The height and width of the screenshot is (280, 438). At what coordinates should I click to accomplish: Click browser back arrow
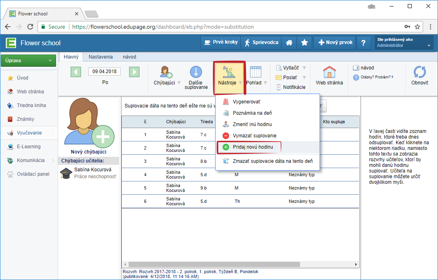tap(8, 27)
